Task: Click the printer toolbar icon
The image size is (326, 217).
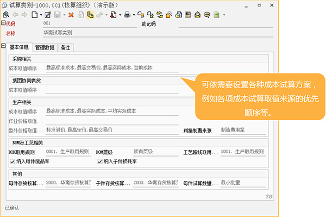Action: pyautogui.click(x=127, y=15)
